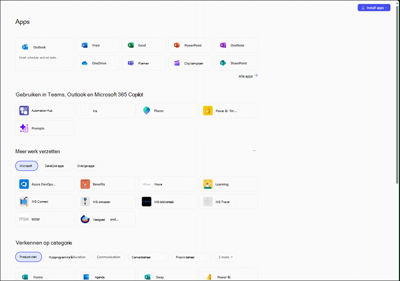This screenshot has width=400, height=281.
Task: Open the Benefits icon
Action: tap(85, 184)
